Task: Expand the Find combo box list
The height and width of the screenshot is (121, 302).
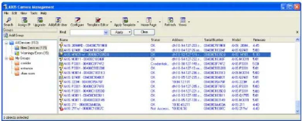Action: pyautogui.click(x=105, y=32)
